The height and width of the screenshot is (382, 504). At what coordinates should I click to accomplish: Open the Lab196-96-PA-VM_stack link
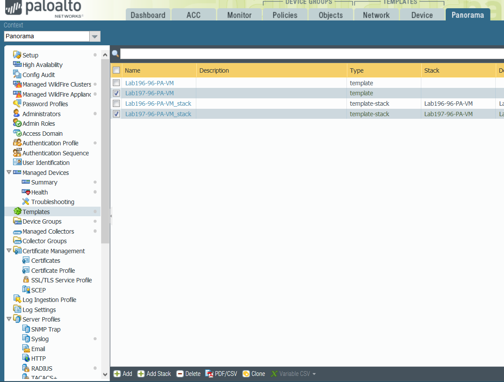[x=158, y=104]
